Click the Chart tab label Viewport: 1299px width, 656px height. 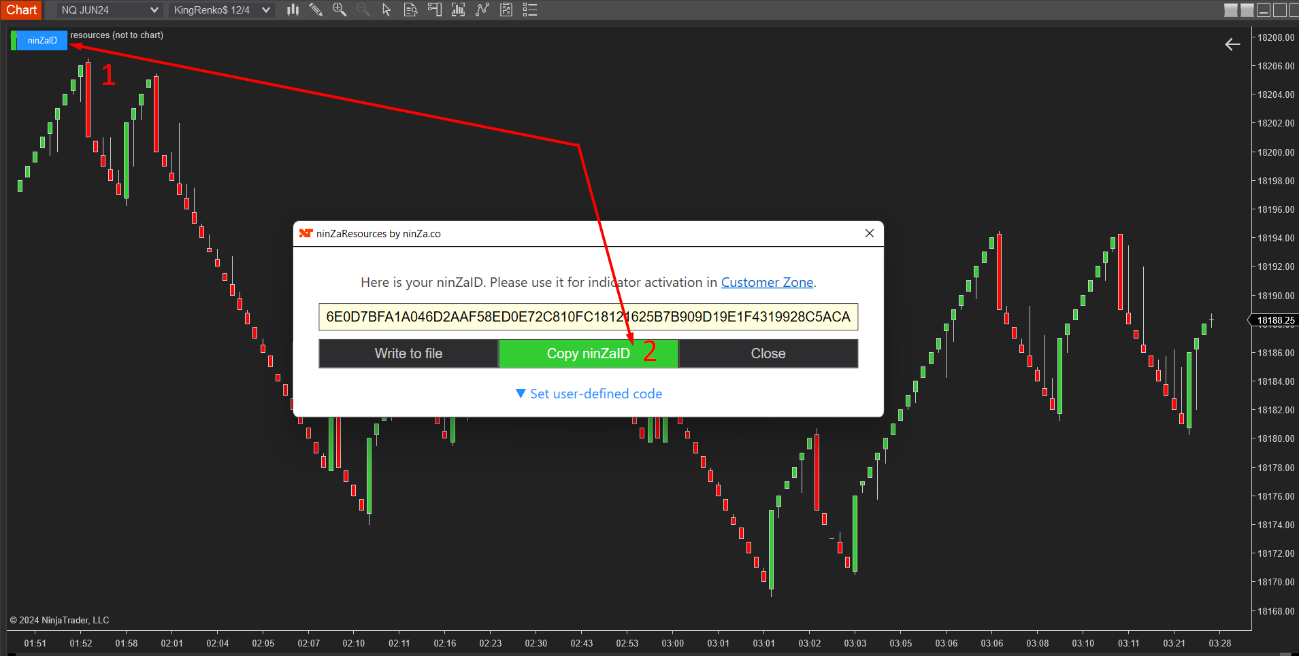coord(22,10)
